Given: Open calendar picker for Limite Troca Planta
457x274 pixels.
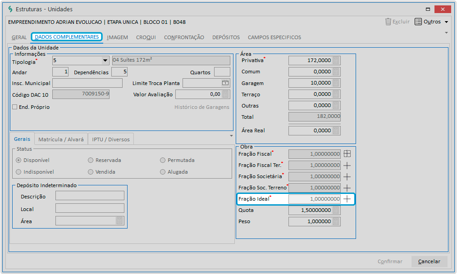Looking at the screenshot, I should click(225, 83).
